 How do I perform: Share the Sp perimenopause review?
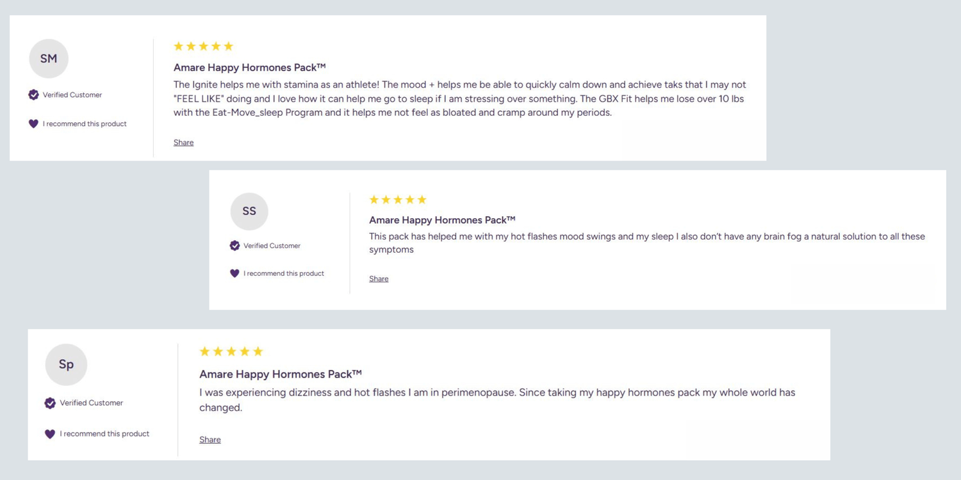click(210, 439)
